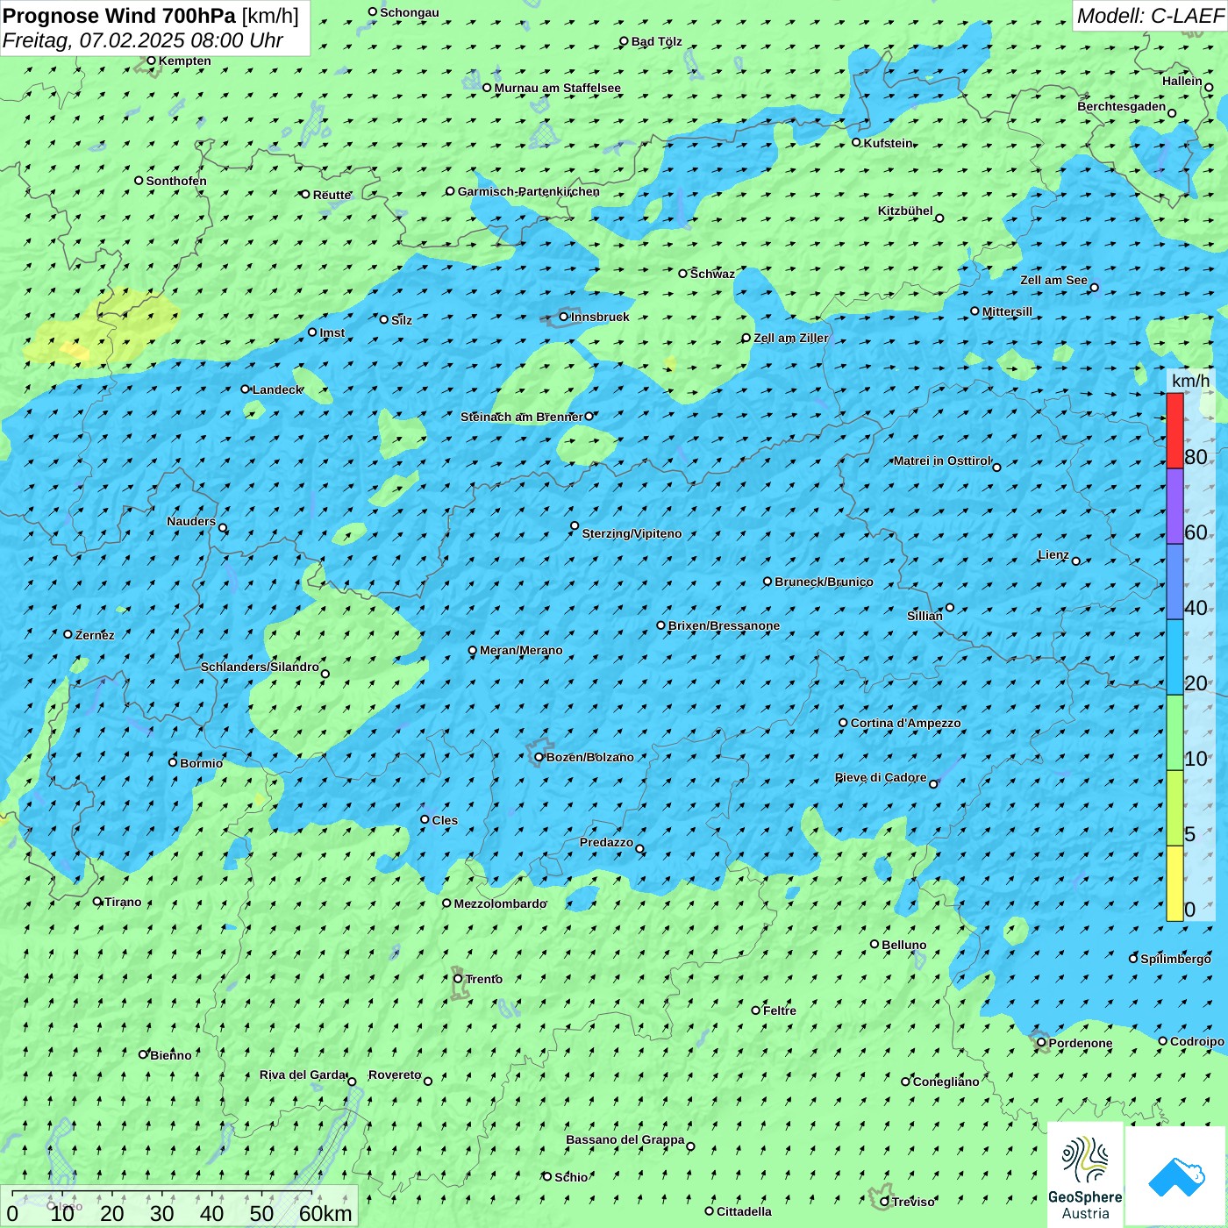
Task: Click the "Cittadella" label
Action: (x=744, y=1211)
